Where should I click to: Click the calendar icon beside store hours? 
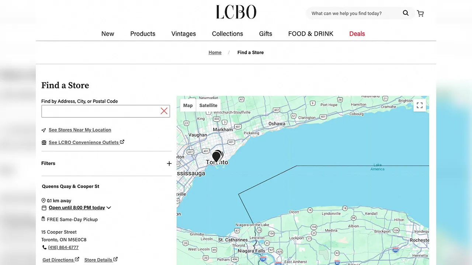44,208
